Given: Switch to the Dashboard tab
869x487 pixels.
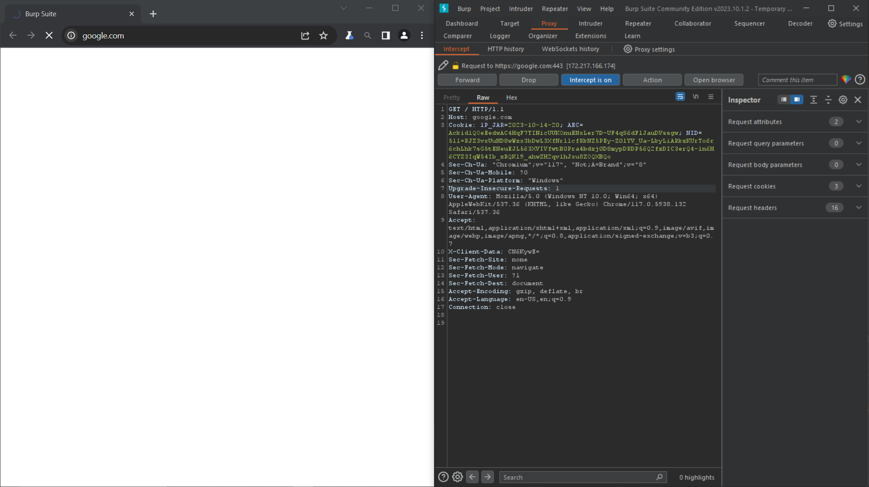Looking at the screenshot, I should pyautogui.click(x=462, y=24).
